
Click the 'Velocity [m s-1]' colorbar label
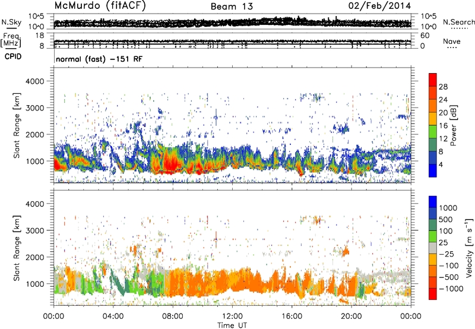[x=469, y=248]
